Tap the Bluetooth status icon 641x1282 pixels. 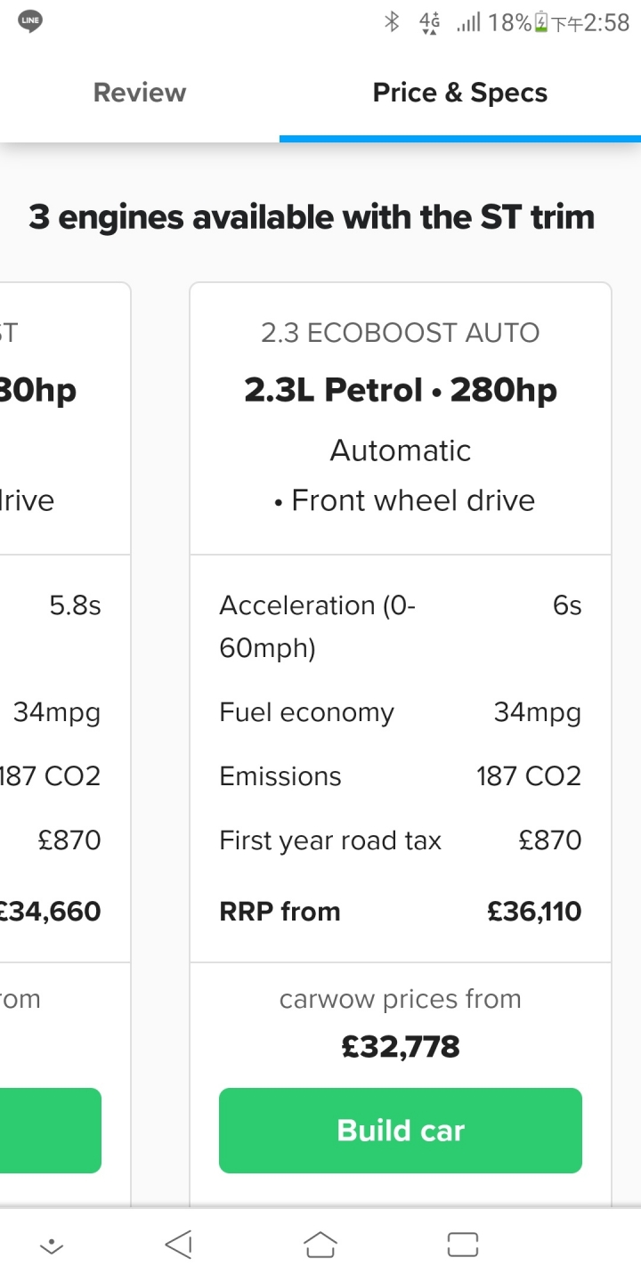tap(391, 22)
